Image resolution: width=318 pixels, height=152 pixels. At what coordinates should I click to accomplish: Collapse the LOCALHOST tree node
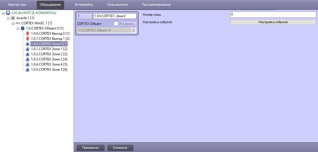(x=3, y=13)
